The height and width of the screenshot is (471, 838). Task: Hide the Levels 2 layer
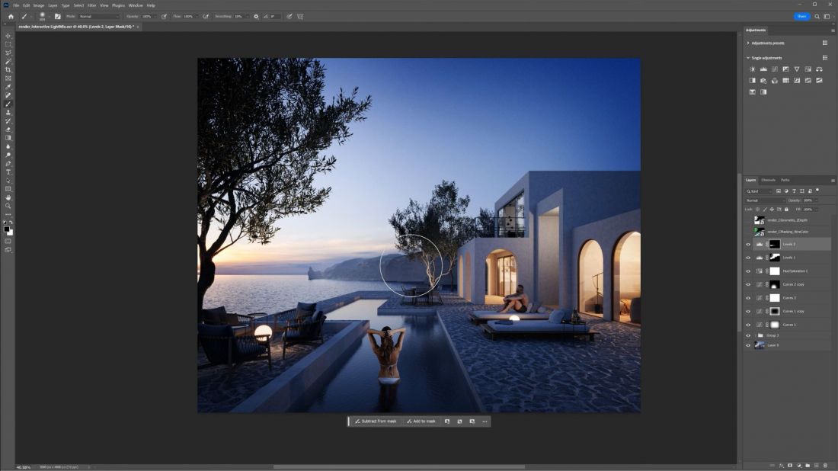(x=748, y=245)
